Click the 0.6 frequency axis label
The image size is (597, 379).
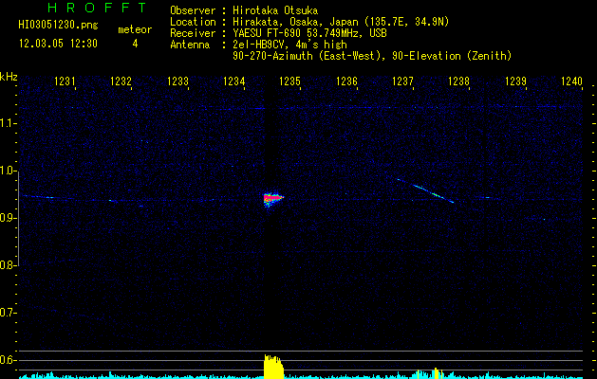tap(8, 360)
